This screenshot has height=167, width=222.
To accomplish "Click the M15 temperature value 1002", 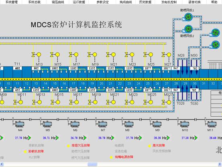I will 55,68.
